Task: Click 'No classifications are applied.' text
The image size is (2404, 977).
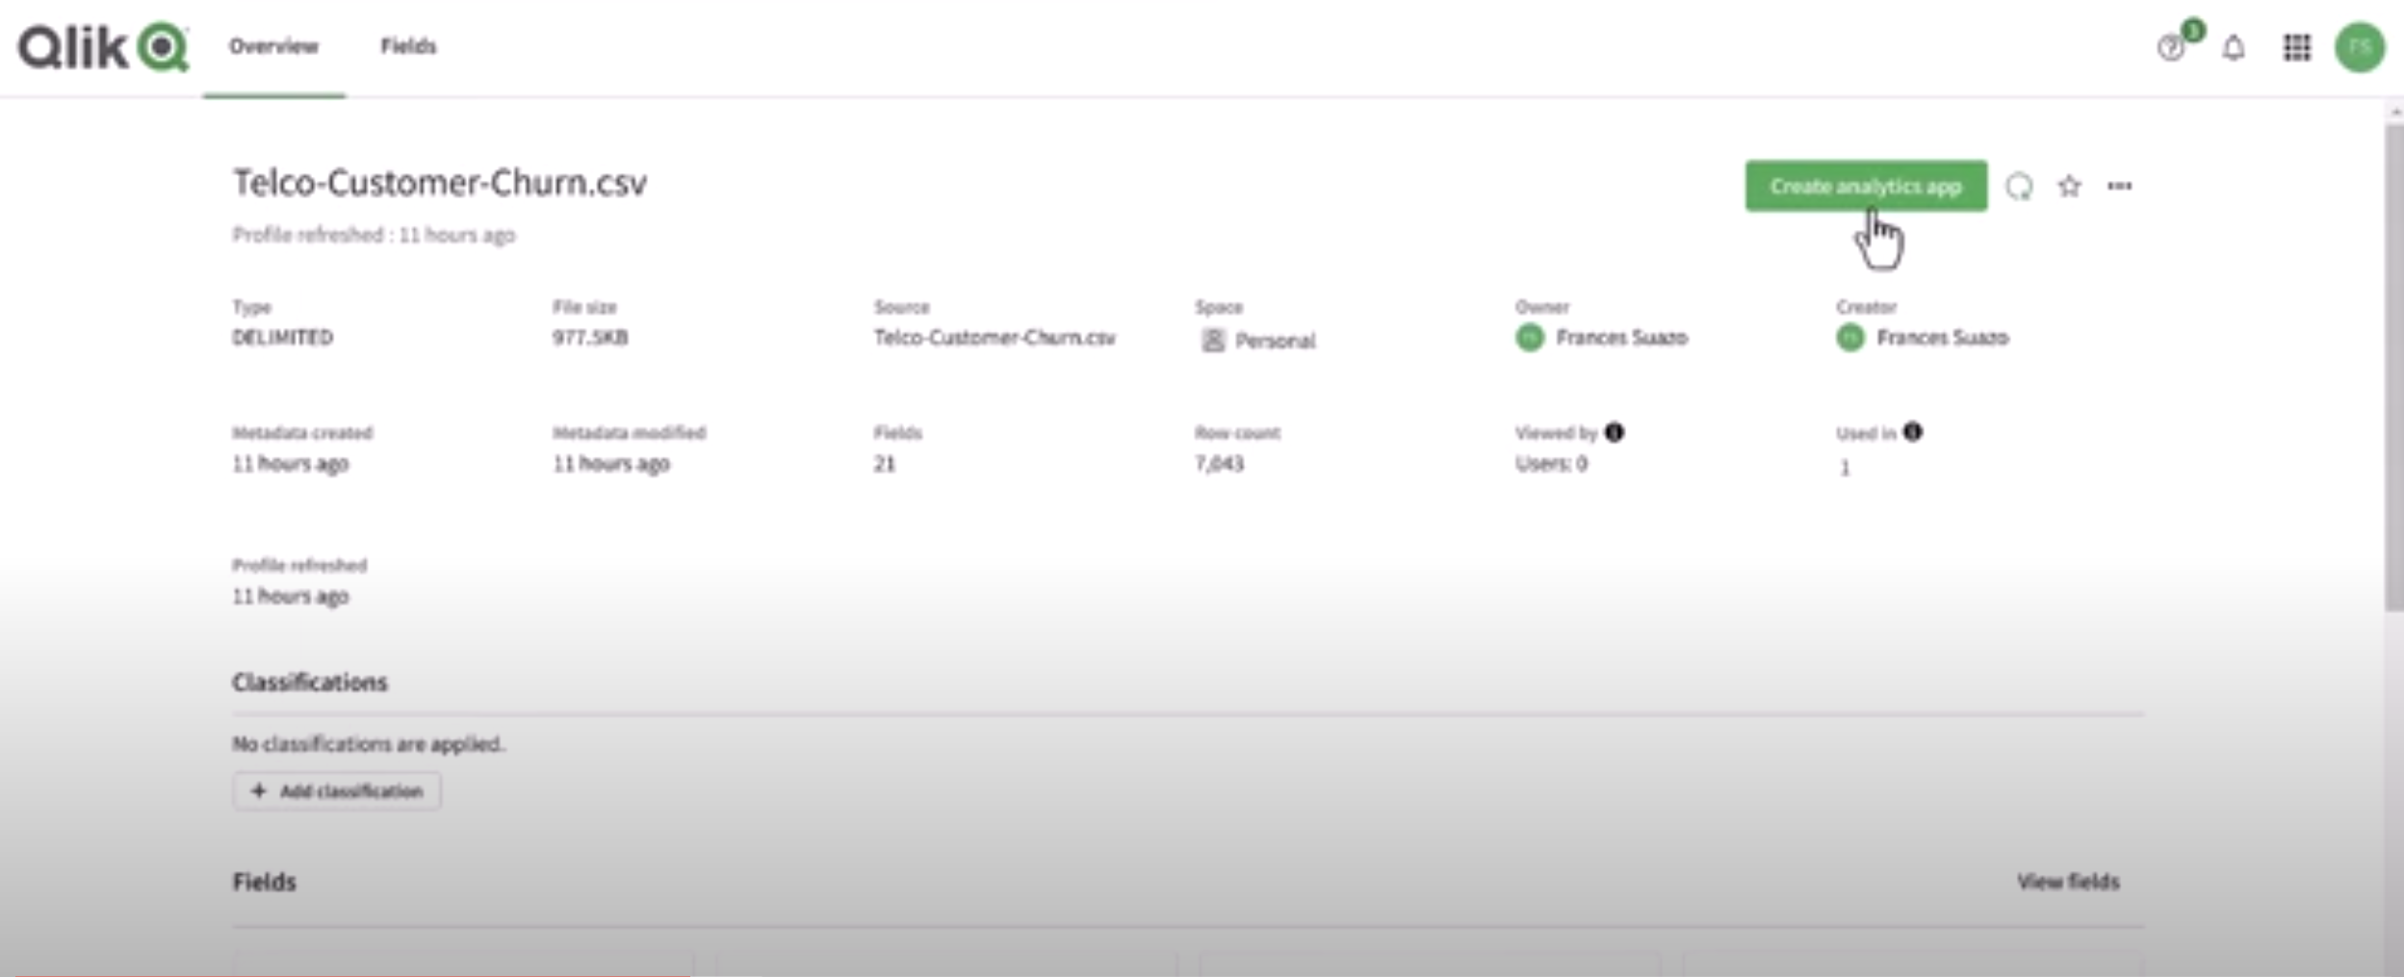Action: 369,744
